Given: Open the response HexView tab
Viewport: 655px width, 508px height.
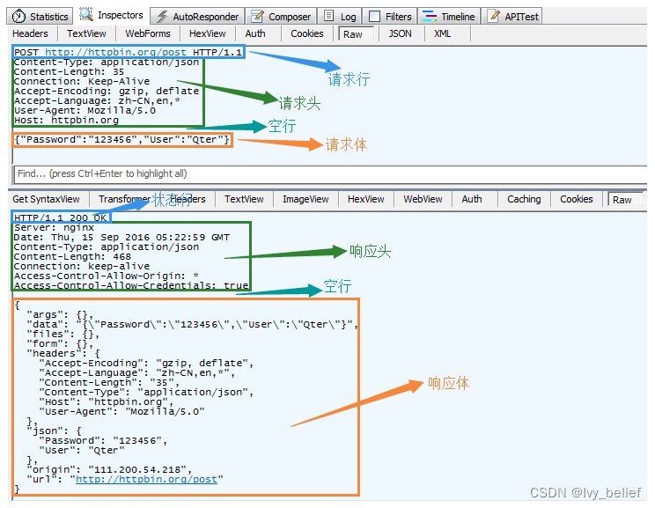Looking at the screenshot, I should tap(366, 199).
